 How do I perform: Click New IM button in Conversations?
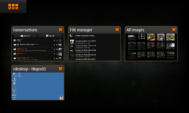(x=50, y=36)
